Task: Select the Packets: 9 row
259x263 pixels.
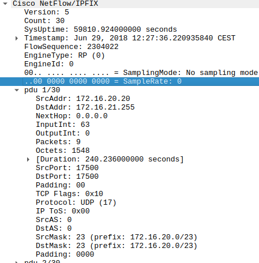Action: 58,142
